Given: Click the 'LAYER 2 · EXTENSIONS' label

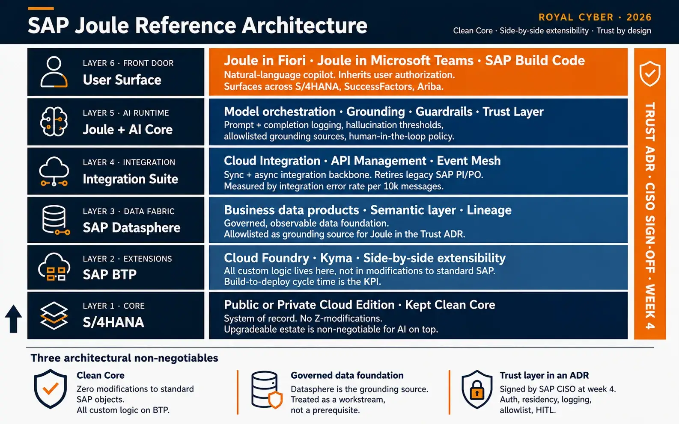Looking at the screenshot, I should 127,259.
